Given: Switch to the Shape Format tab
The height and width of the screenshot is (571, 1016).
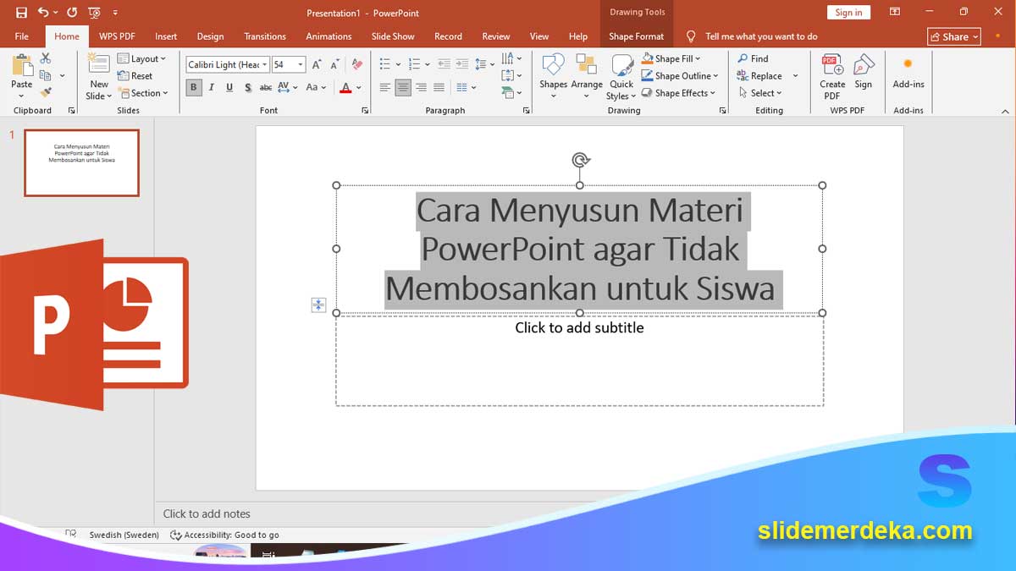Looking at the screenshot, I should point(637,36).
